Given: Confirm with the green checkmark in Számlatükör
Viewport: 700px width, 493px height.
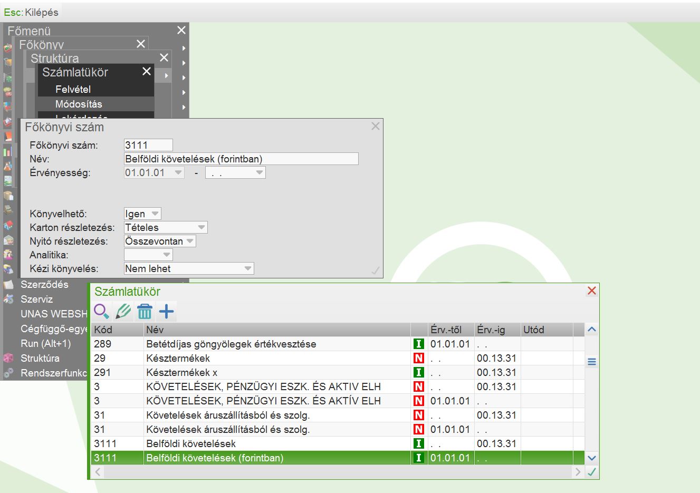Looking at the screenshot, I should (592, 472).
